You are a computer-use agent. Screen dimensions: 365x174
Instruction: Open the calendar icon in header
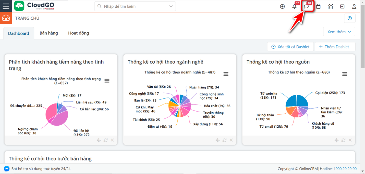[318, 7]
